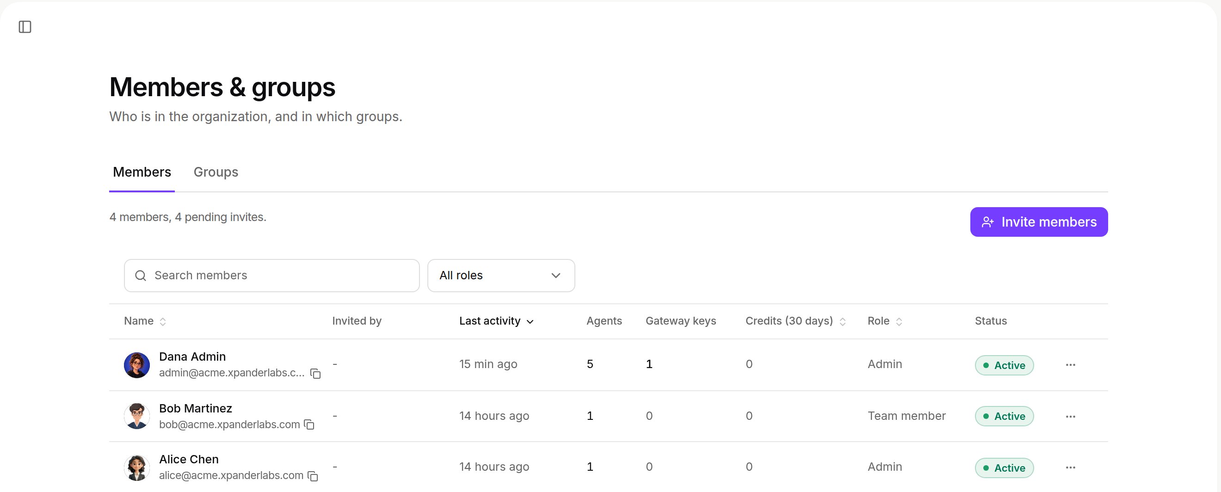
Task: Click Dana Admin's avatar
Action: (136, 364)
